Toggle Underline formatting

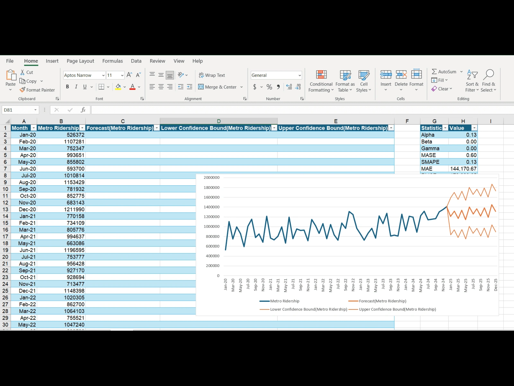click(85, 87)
